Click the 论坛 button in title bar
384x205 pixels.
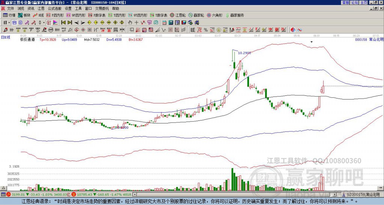(x=355, y=3)
